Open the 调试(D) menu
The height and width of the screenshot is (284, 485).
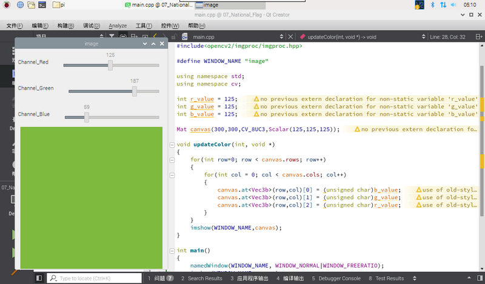pos(92,25)
